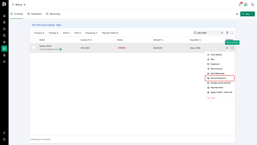
Task: Toggle dark mode with the moon icon
Action: (x=252, y=5)
